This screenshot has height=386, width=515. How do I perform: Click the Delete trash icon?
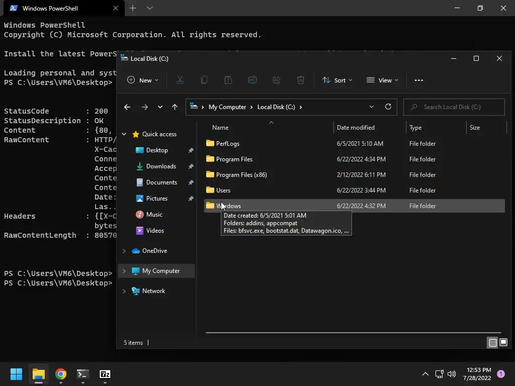(301, 80)
